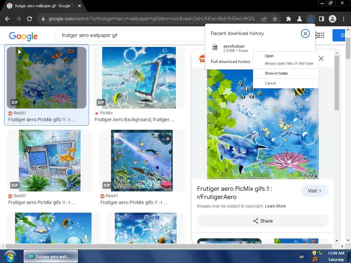This screenshot has height=263, width=351.
Task: Click the search box with frutiger aero query
Action: click(130, 35)
